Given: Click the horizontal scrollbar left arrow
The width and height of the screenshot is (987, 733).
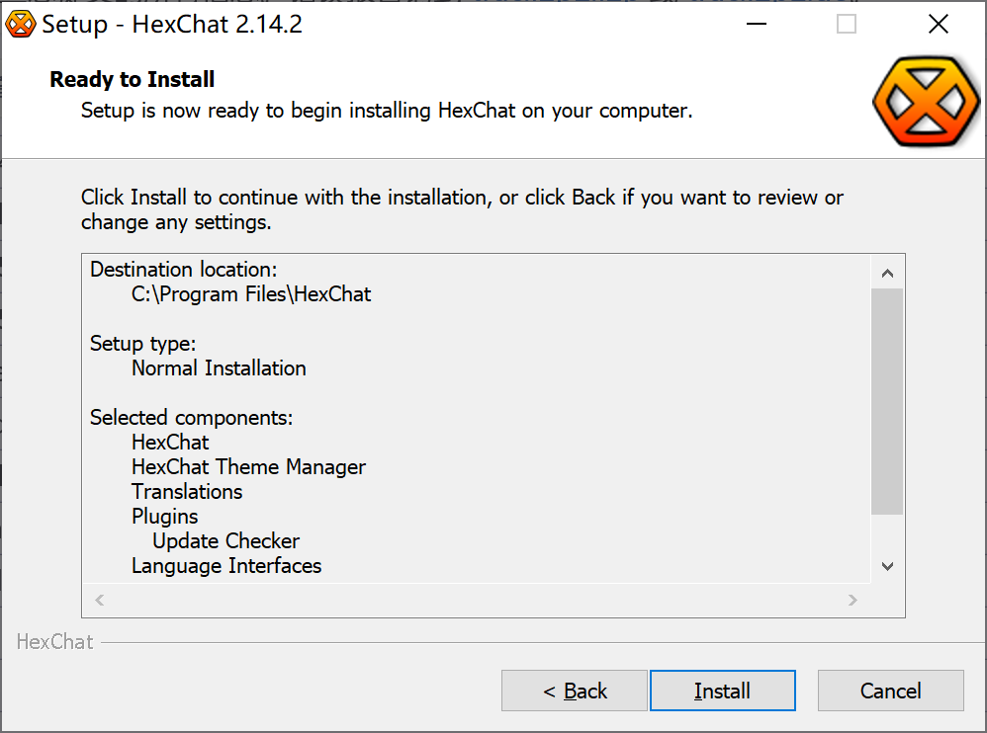Looking at the screenshot, I should [99, 600].
